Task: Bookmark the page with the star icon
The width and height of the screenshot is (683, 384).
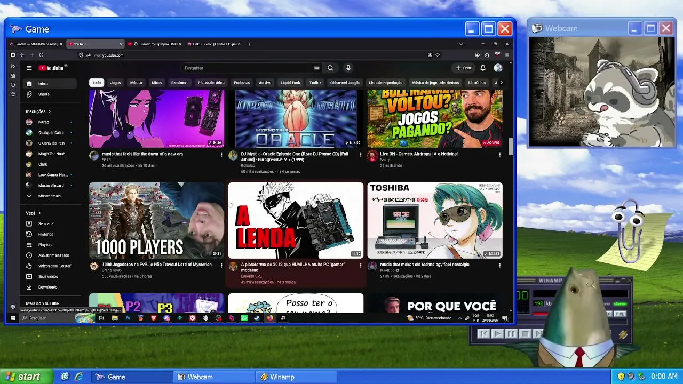Action: (438, 55)
